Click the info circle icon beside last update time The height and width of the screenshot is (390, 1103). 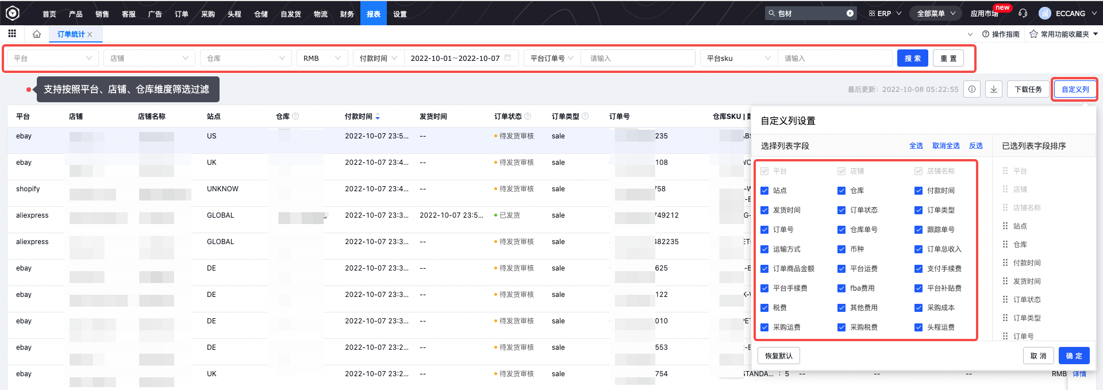pos(972,89)
